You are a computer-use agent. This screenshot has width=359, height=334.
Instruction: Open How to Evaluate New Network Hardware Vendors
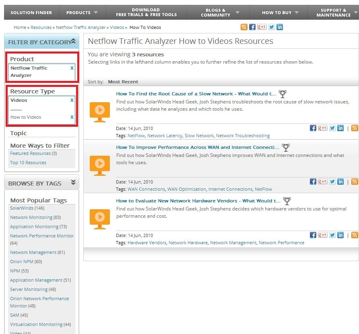point(198,201)
